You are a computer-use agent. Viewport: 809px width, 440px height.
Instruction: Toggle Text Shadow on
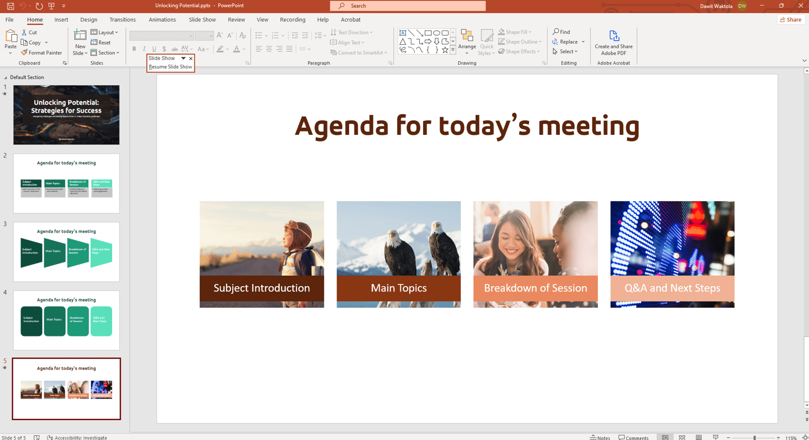164,49
